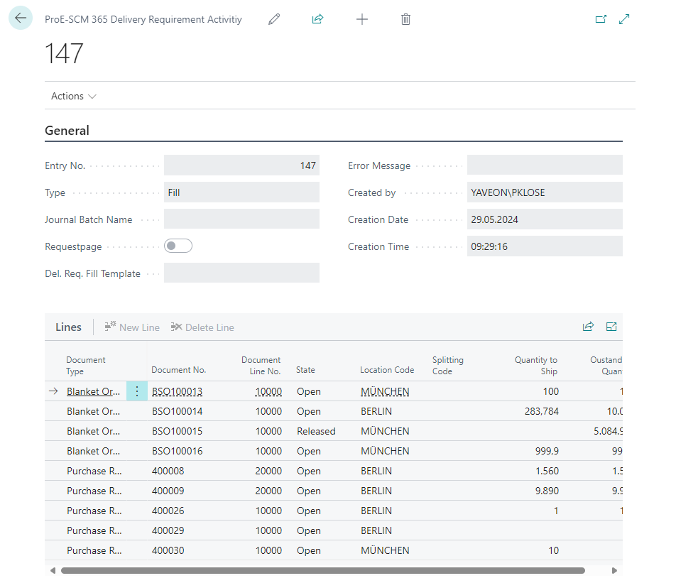Sort by Document No. column header

point(178,370)
